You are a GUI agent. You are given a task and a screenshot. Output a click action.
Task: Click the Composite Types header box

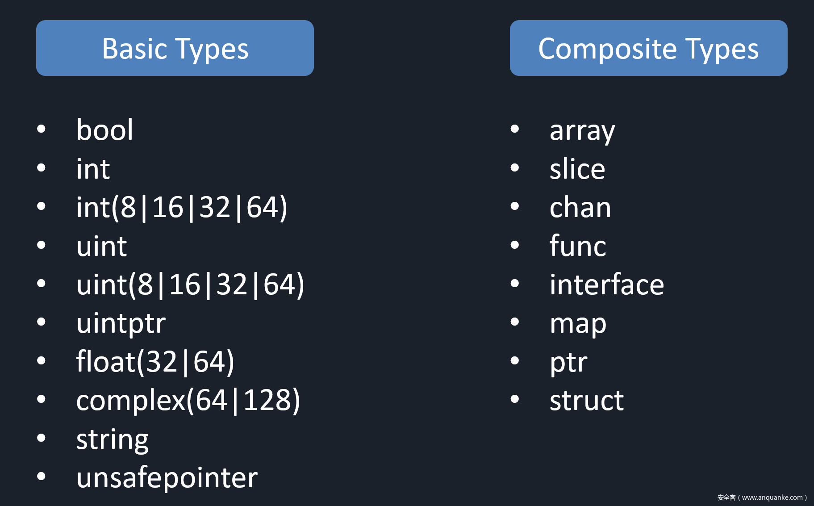click(648, 48)
